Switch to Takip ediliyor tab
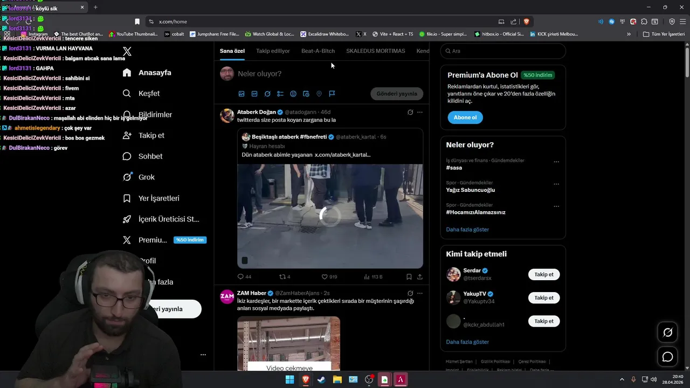Image resolution: width=690 pixels, height=388 pixels. click(x=273, y=51)
